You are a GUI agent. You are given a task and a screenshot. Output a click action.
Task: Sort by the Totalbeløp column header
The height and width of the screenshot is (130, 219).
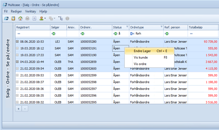pos(203,27)
